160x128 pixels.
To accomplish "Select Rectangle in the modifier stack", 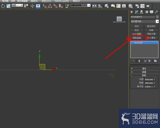I will [x=144, y=42].
